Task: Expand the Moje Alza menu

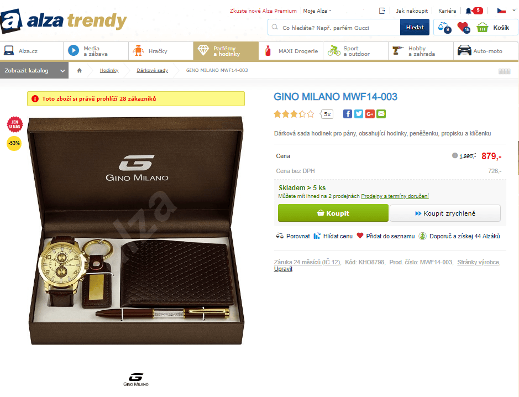Action: point(317,11)
